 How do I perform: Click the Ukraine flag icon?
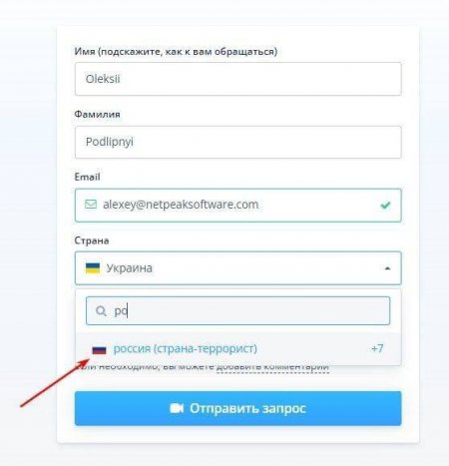point(93,268)
